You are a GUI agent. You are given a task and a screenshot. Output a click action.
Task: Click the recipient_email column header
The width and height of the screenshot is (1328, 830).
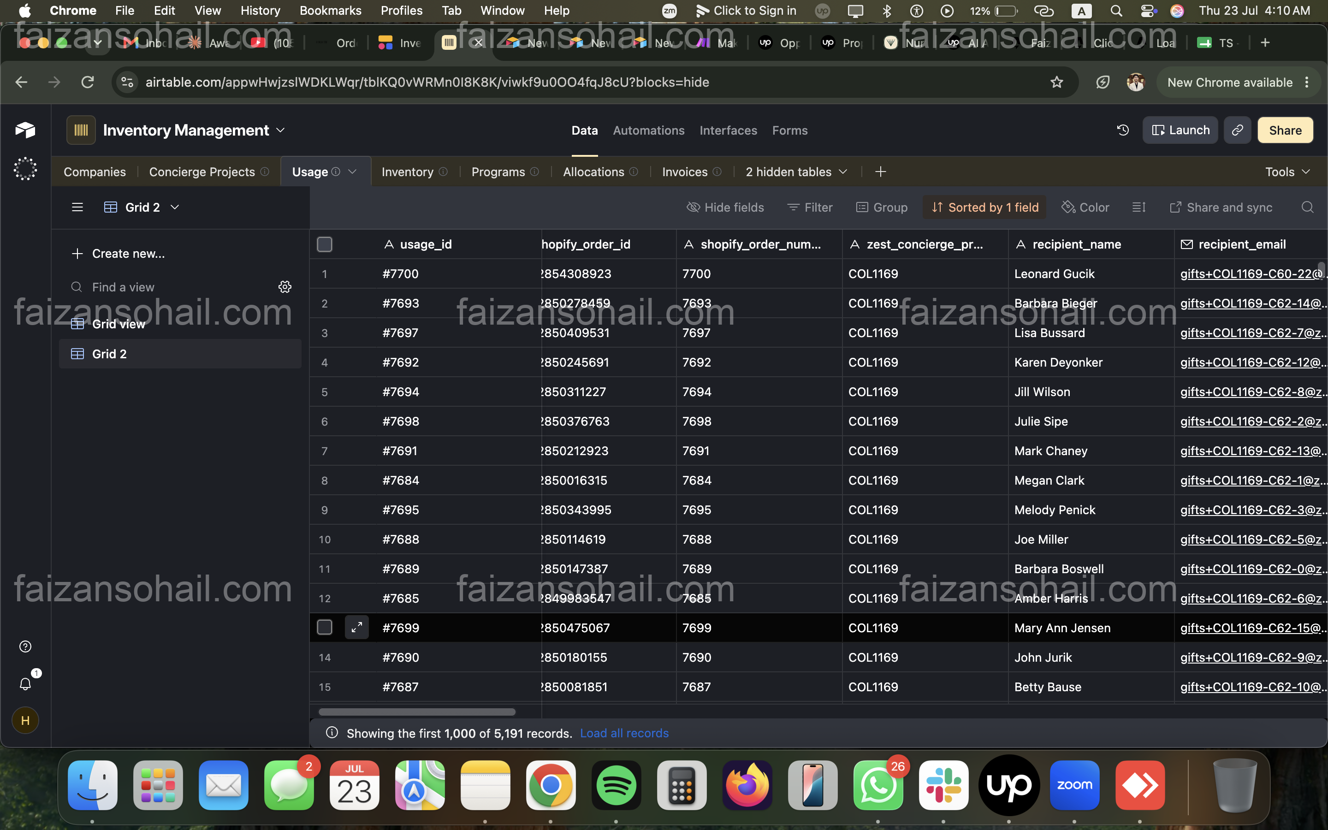[x=1251, y=244]
